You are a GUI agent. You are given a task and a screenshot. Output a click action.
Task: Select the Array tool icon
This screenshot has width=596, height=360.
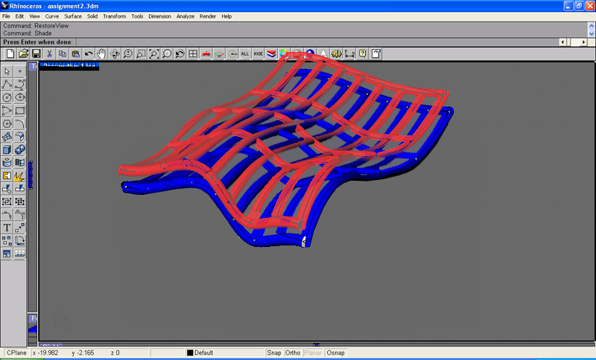[7, 240]
